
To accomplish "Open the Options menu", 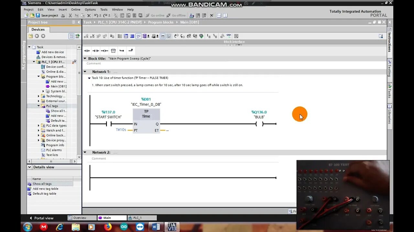I will tap(90, 9).
